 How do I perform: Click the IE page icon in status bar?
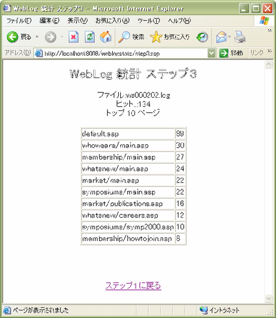(7, 310)
